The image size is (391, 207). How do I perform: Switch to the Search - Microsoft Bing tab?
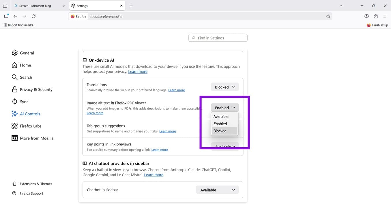click(x=40, y=6)
